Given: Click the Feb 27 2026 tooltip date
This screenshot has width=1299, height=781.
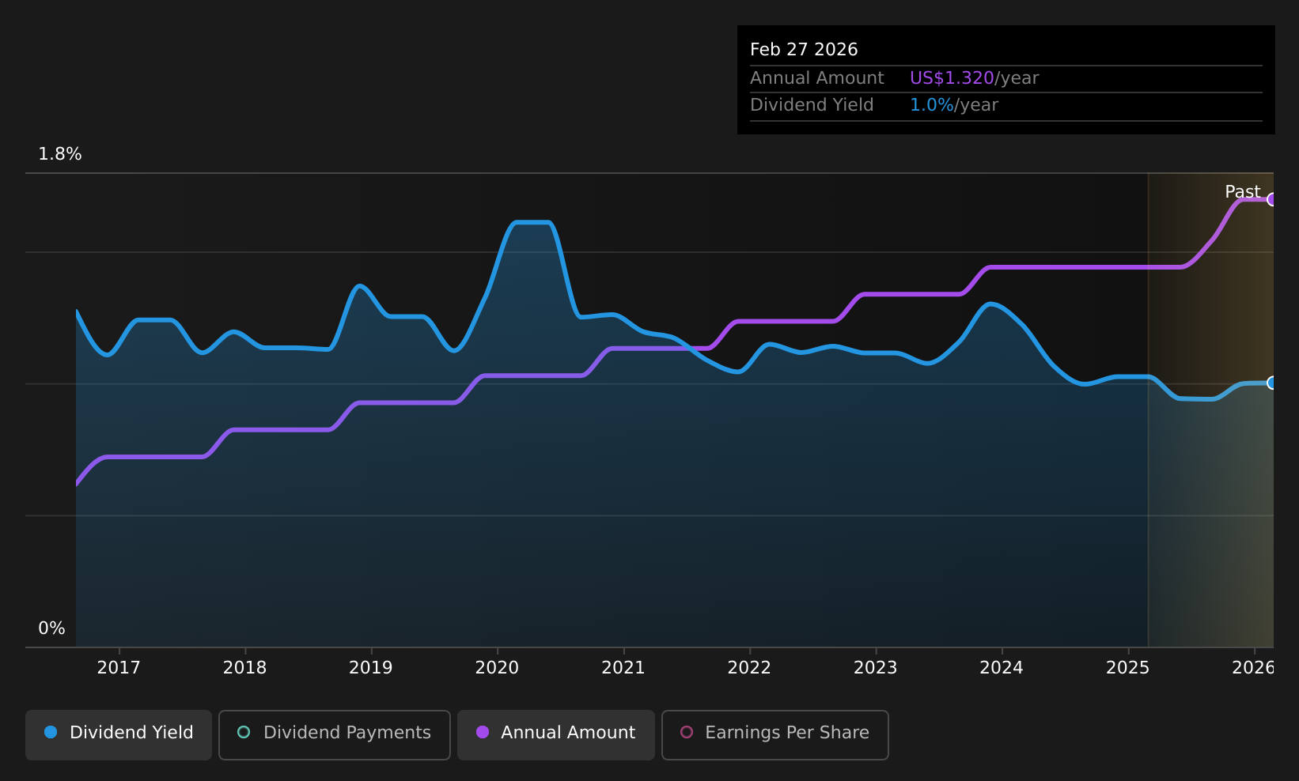Looking at the screenshot, I should click(804, 50).
